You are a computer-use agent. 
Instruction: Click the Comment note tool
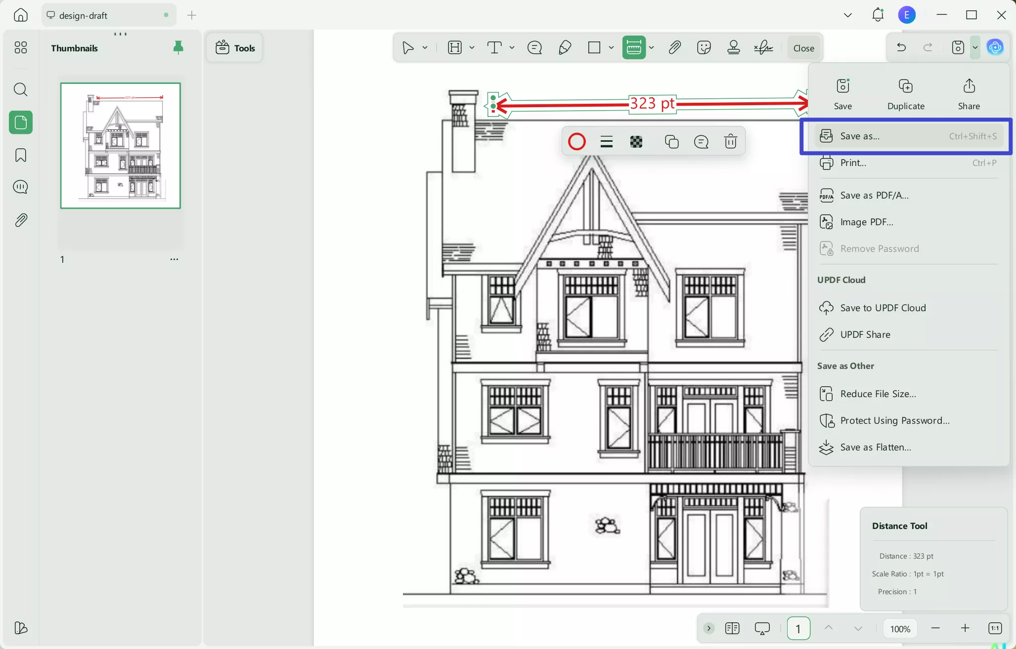pyautogui.click(x=534, y=48)
